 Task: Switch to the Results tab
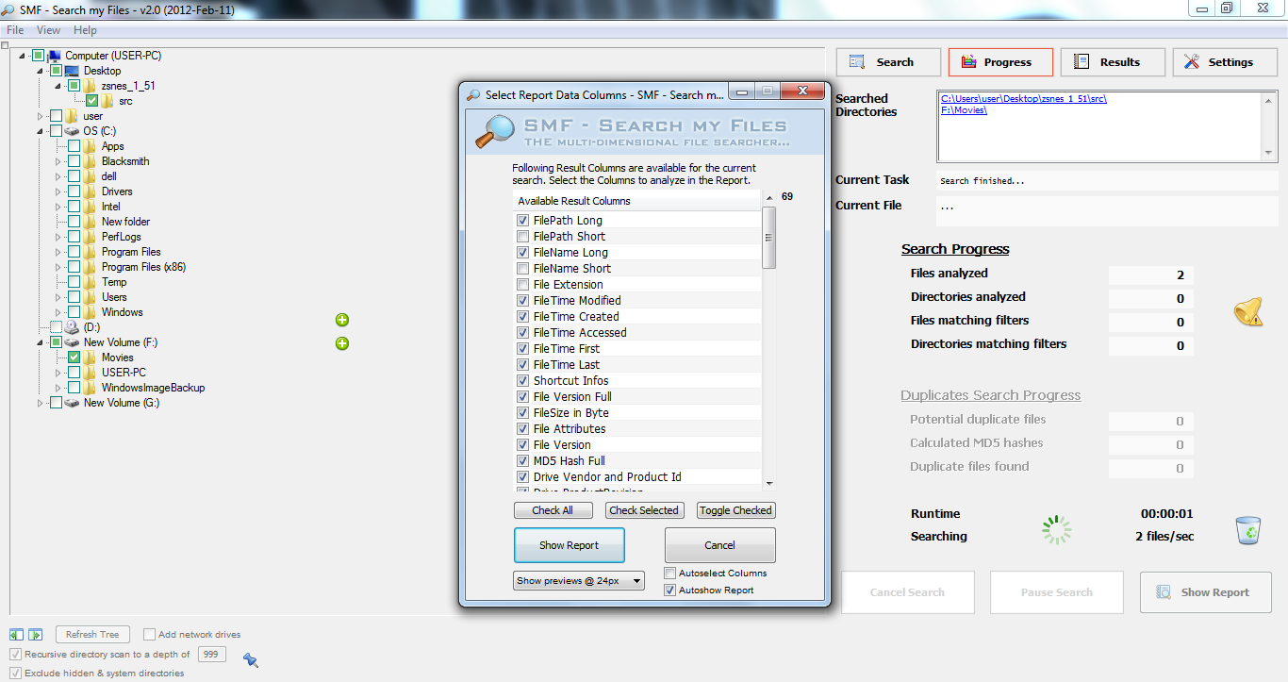click(x=1113, y=62)
